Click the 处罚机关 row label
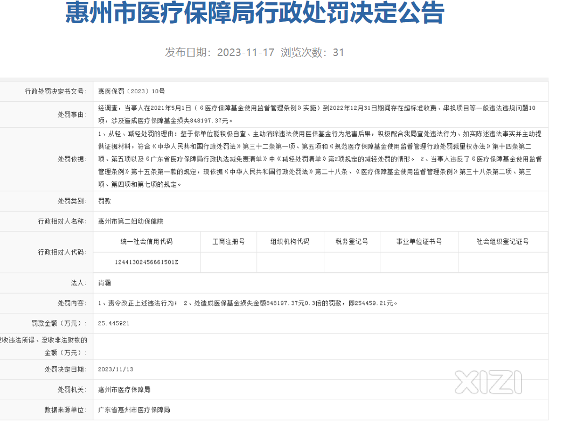 pos(72,389)
